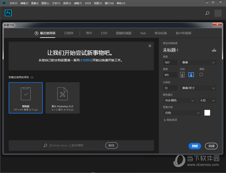Open the 白色 background contents dropdown
The width and height of the screenshot is (226, 173).
point(182,113)
